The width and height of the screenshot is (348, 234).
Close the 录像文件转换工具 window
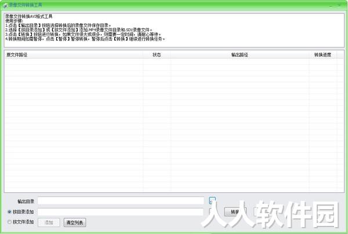click(339, 5)
